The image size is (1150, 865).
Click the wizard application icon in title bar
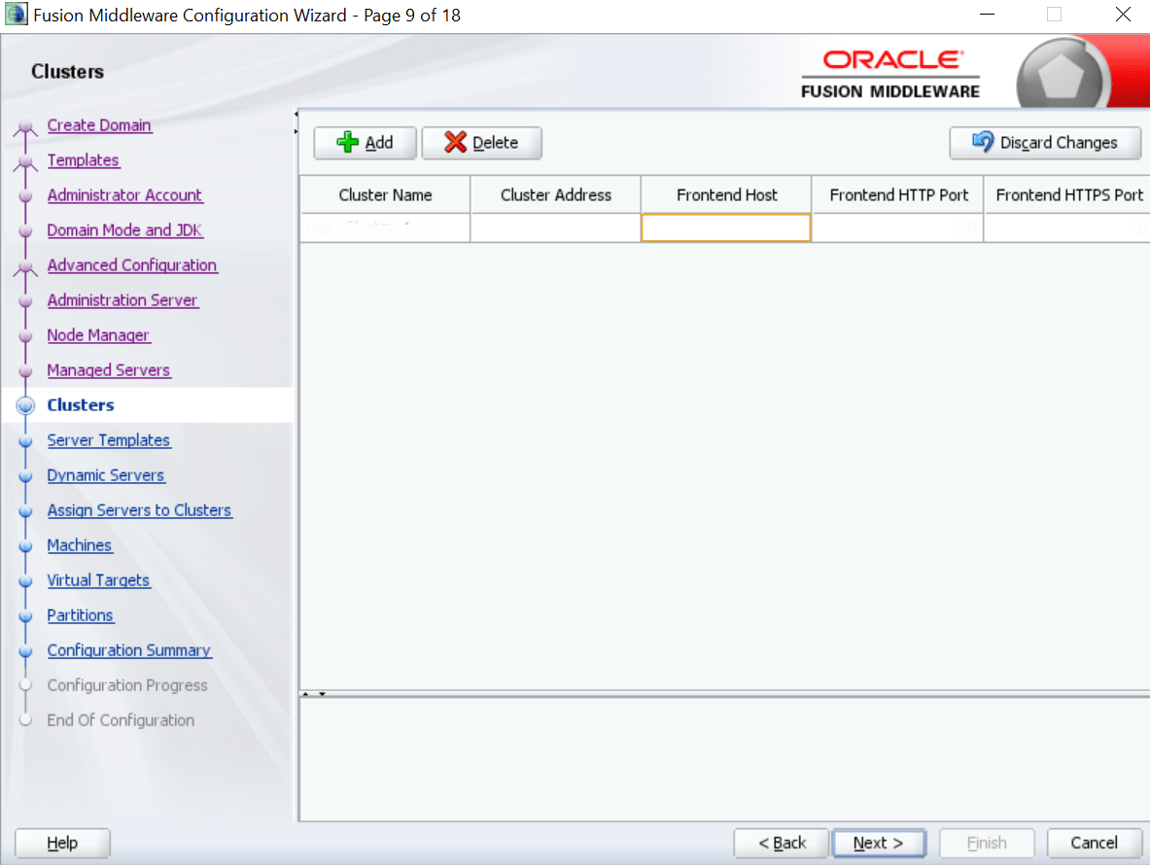(x=17, y=14)
